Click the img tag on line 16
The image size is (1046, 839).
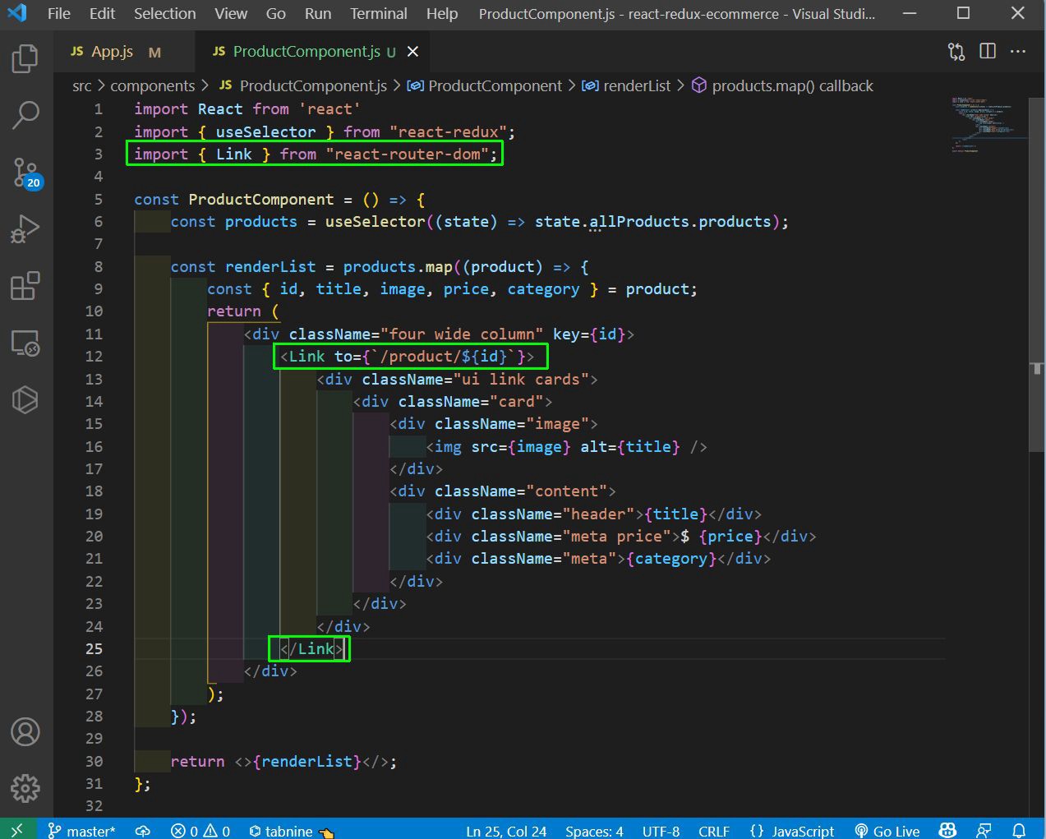(566, 447)
